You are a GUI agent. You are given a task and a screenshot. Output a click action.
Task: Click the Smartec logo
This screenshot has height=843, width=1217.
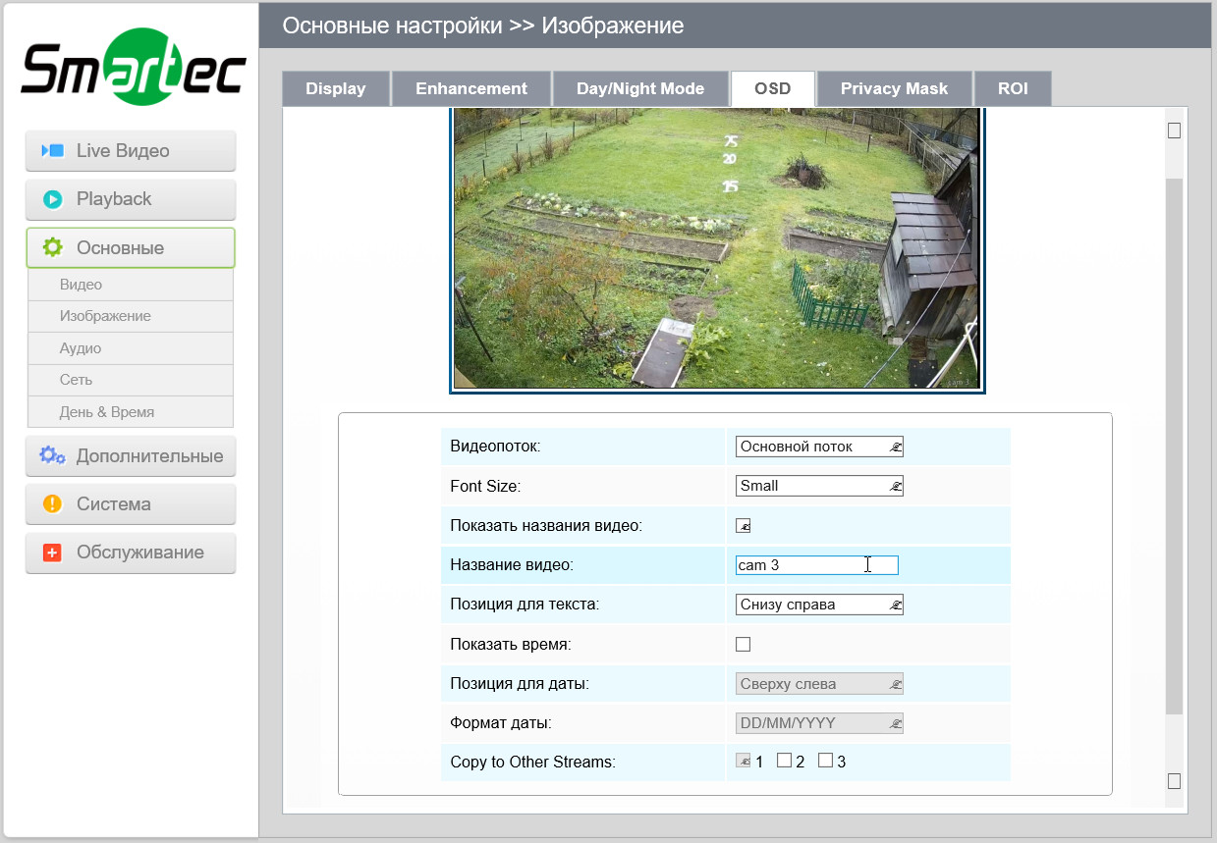(133, 64)
